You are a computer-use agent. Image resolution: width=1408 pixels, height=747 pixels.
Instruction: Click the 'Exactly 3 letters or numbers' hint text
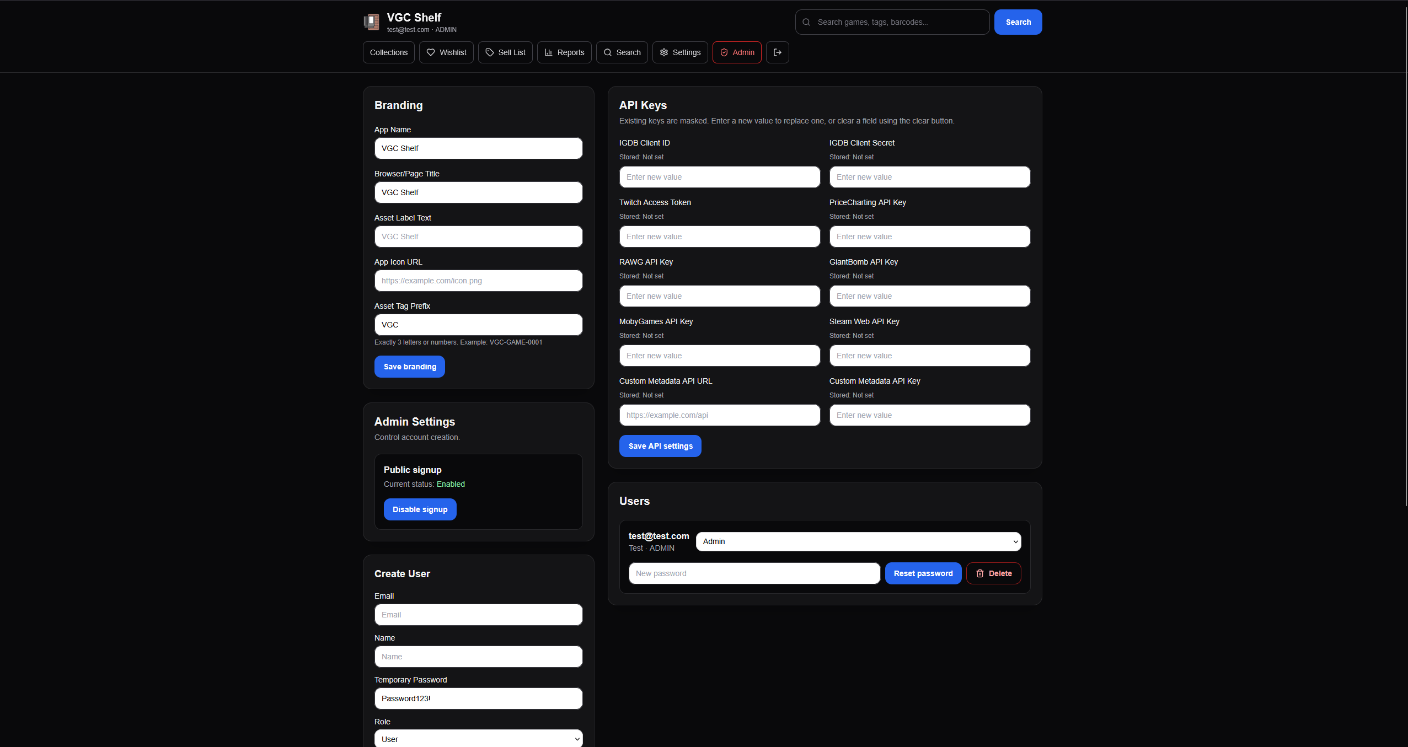tap(458, 342)
